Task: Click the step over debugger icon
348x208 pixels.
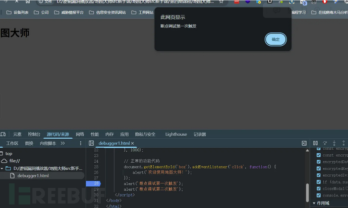Action: tap(325, 143)
